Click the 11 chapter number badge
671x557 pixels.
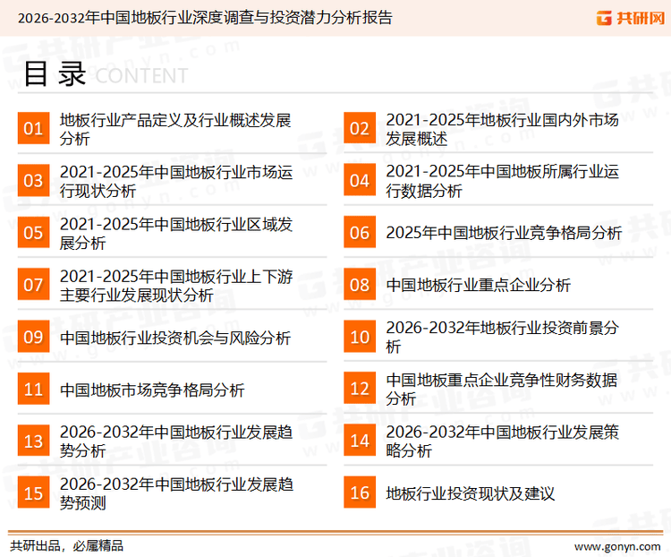point(33,390)
